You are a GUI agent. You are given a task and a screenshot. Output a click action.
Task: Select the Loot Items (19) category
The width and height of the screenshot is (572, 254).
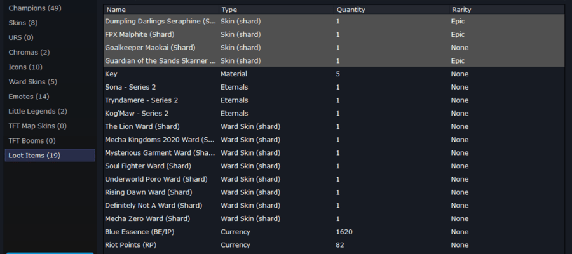(x=50, y=155)
